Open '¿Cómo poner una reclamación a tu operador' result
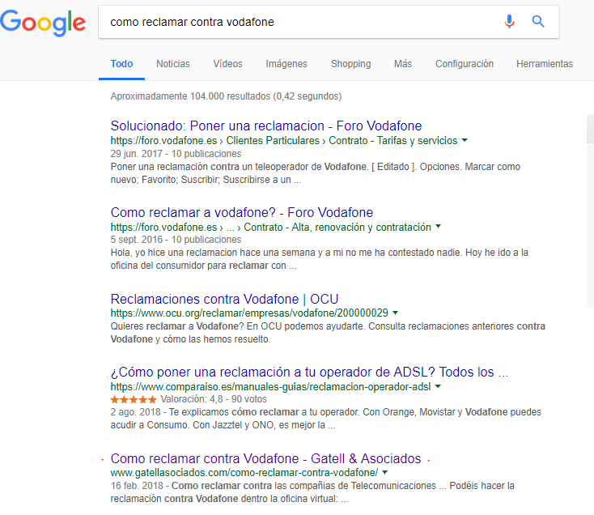The width and height of the screenshot is (594, 515). click(x=309, y=372)
